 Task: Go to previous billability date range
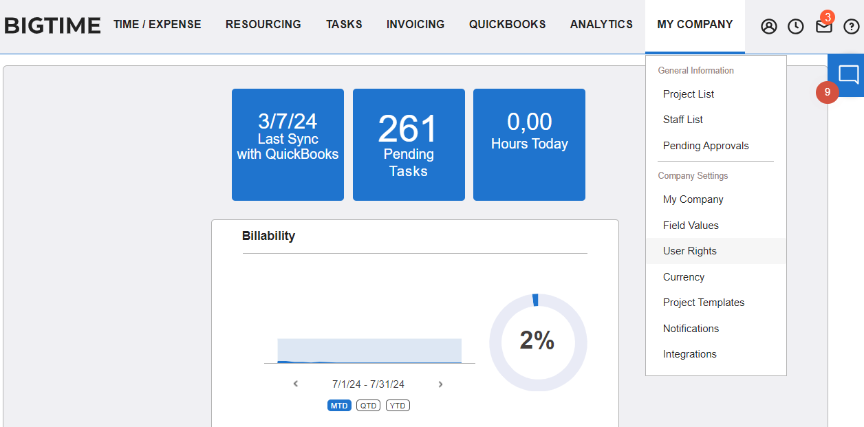click(x=296, y=384)
